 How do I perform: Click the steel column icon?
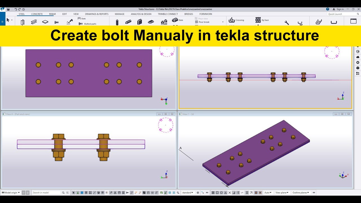tap(23, 22)
